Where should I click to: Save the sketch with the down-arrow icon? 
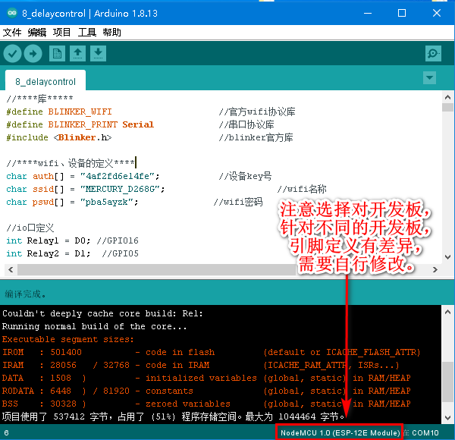98,53
